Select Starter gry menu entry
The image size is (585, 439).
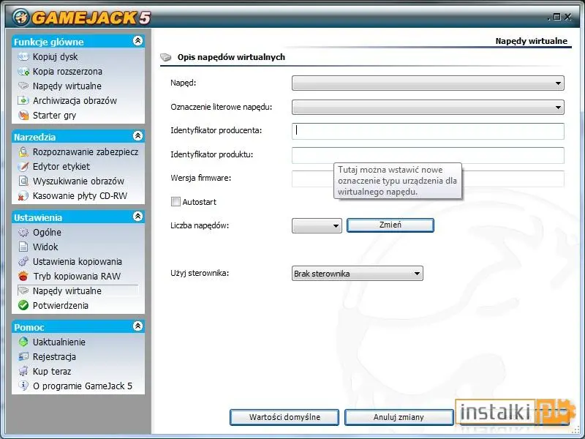click(54, 116)
